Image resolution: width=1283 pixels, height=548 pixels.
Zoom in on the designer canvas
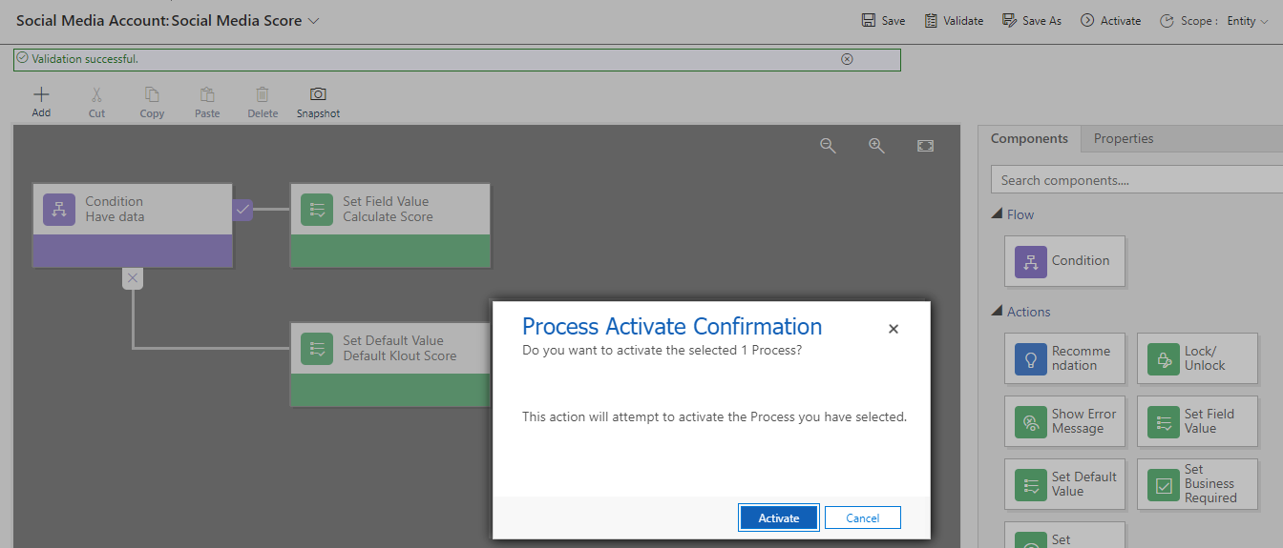(x=876, y=146)
